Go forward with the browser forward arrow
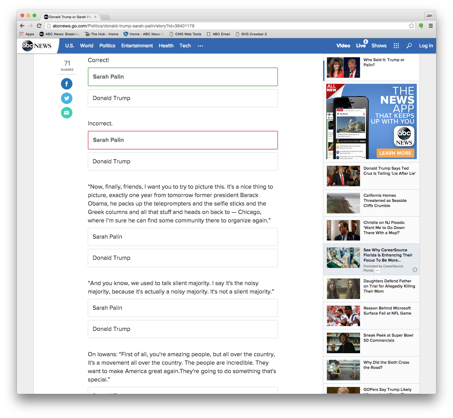The image size is (453, 418). click(30, 26)
